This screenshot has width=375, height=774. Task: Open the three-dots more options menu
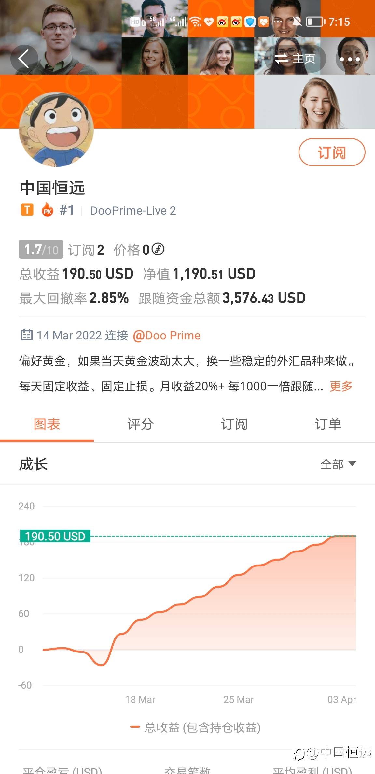click(x=350, y=59)
